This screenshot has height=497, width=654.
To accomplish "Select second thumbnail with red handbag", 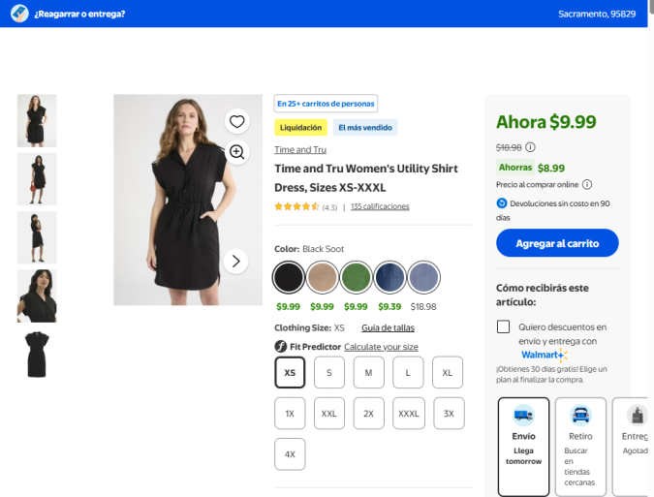I will (37, 179).
